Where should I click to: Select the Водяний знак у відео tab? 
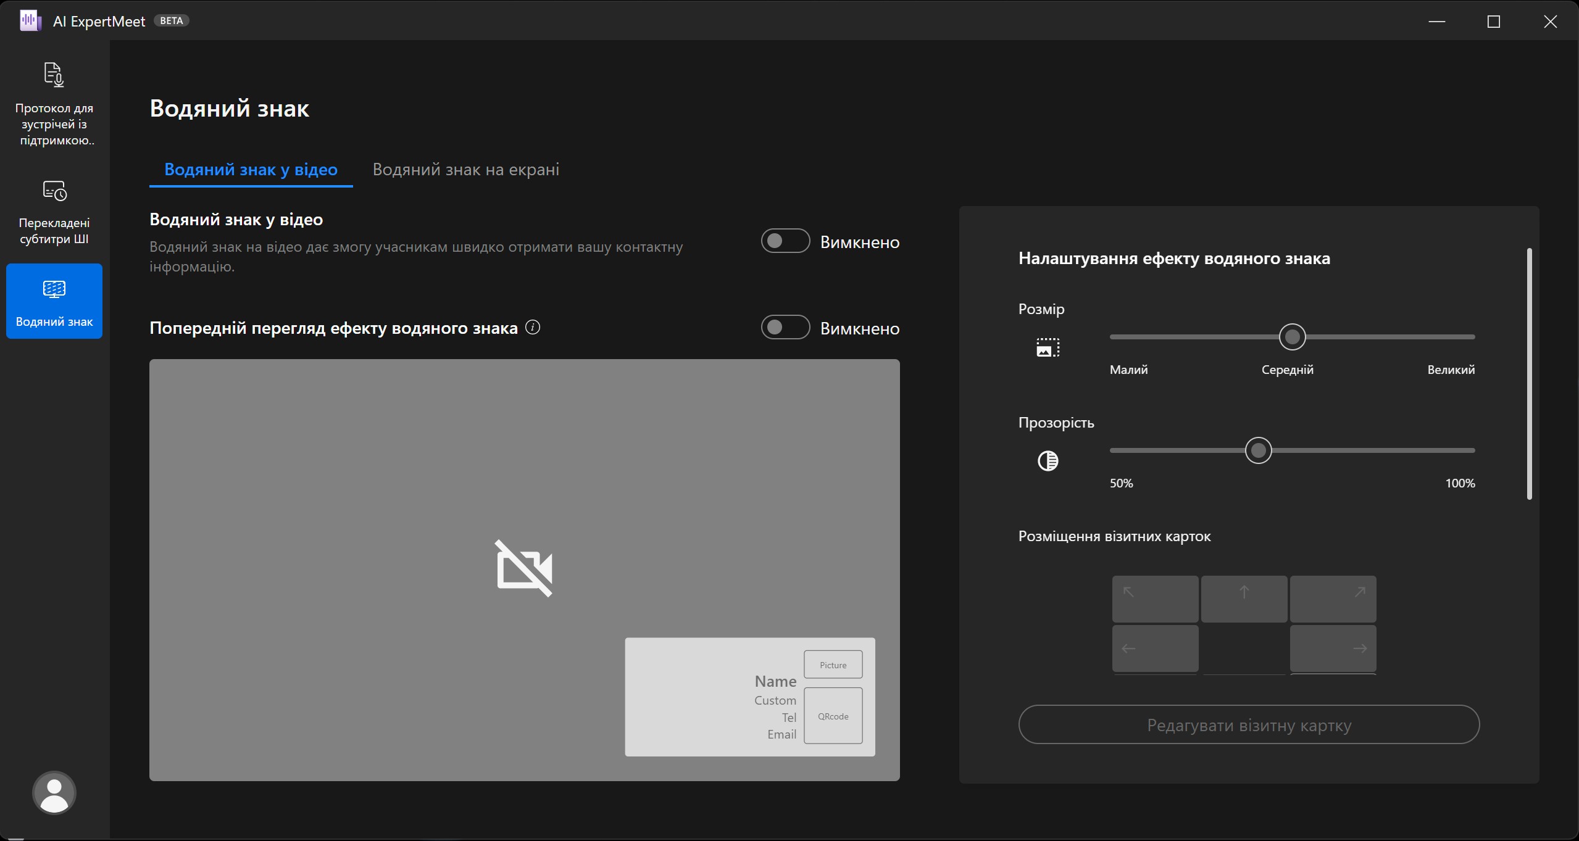click(251, 170)
